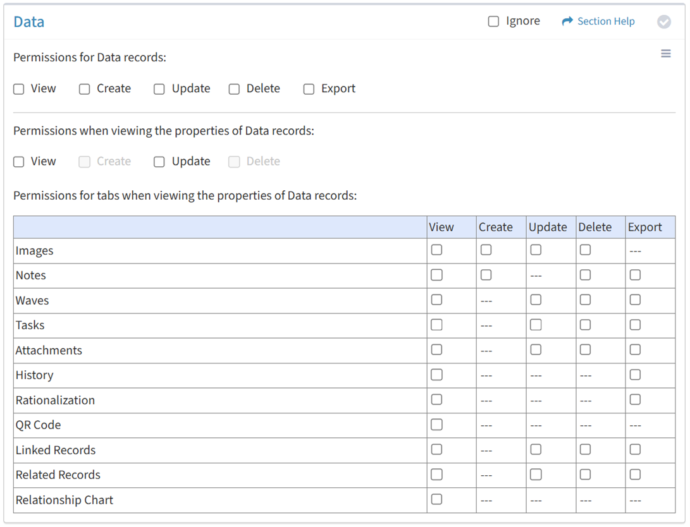Open the hamburger menu icon
This screenshot has width=690, height=527.
click(x=665, y=54)
